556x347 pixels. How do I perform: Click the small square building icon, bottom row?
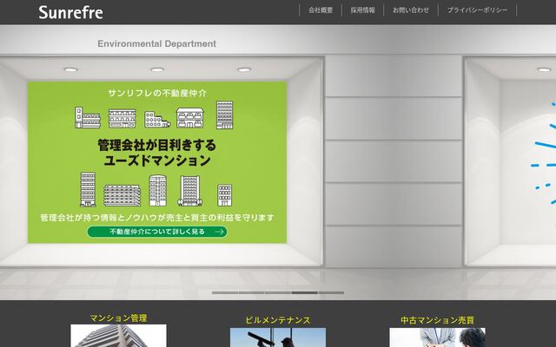point(224,195)
